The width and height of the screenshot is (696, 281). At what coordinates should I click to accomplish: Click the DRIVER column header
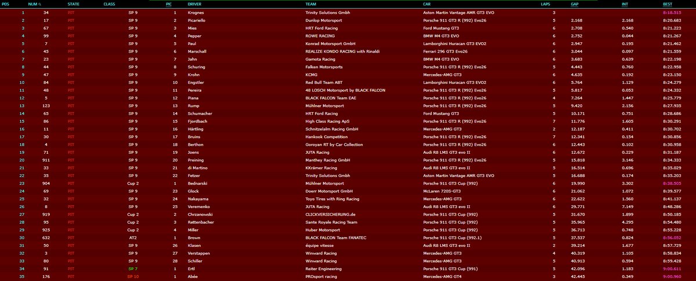tap(195, 3)
